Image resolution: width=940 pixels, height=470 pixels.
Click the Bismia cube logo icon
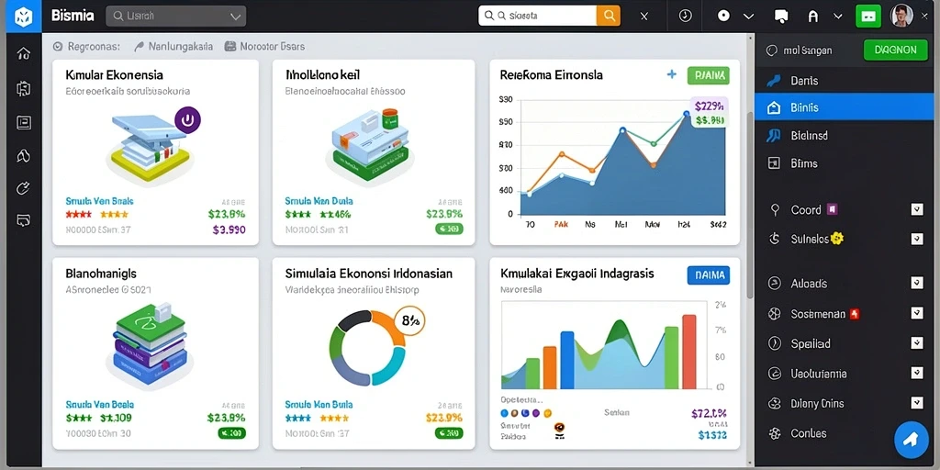pyautogui.click(x=23, y=17)
